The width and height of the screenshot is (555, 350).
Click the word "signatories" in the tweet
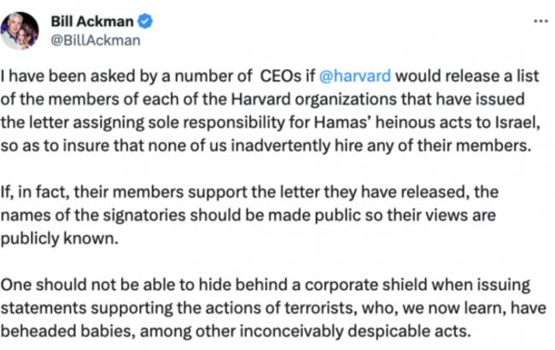144,215
